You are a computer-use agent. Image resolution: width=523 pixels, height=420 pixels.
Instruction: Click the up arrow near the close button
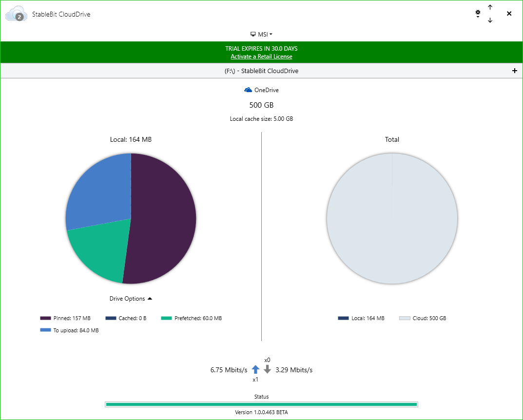point(490,7)
